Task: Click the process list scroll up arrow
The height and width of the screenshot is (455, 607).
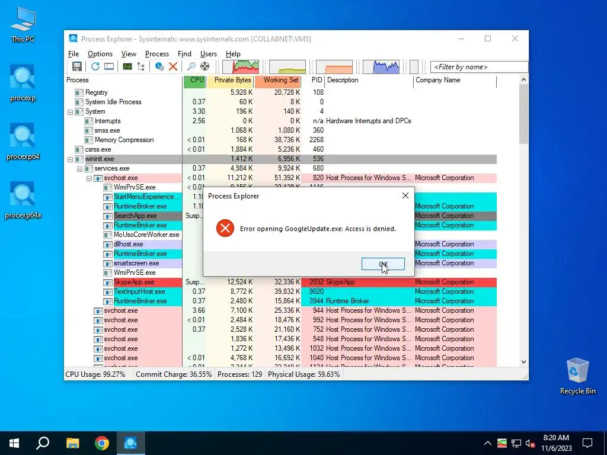Action: point(523,80)
